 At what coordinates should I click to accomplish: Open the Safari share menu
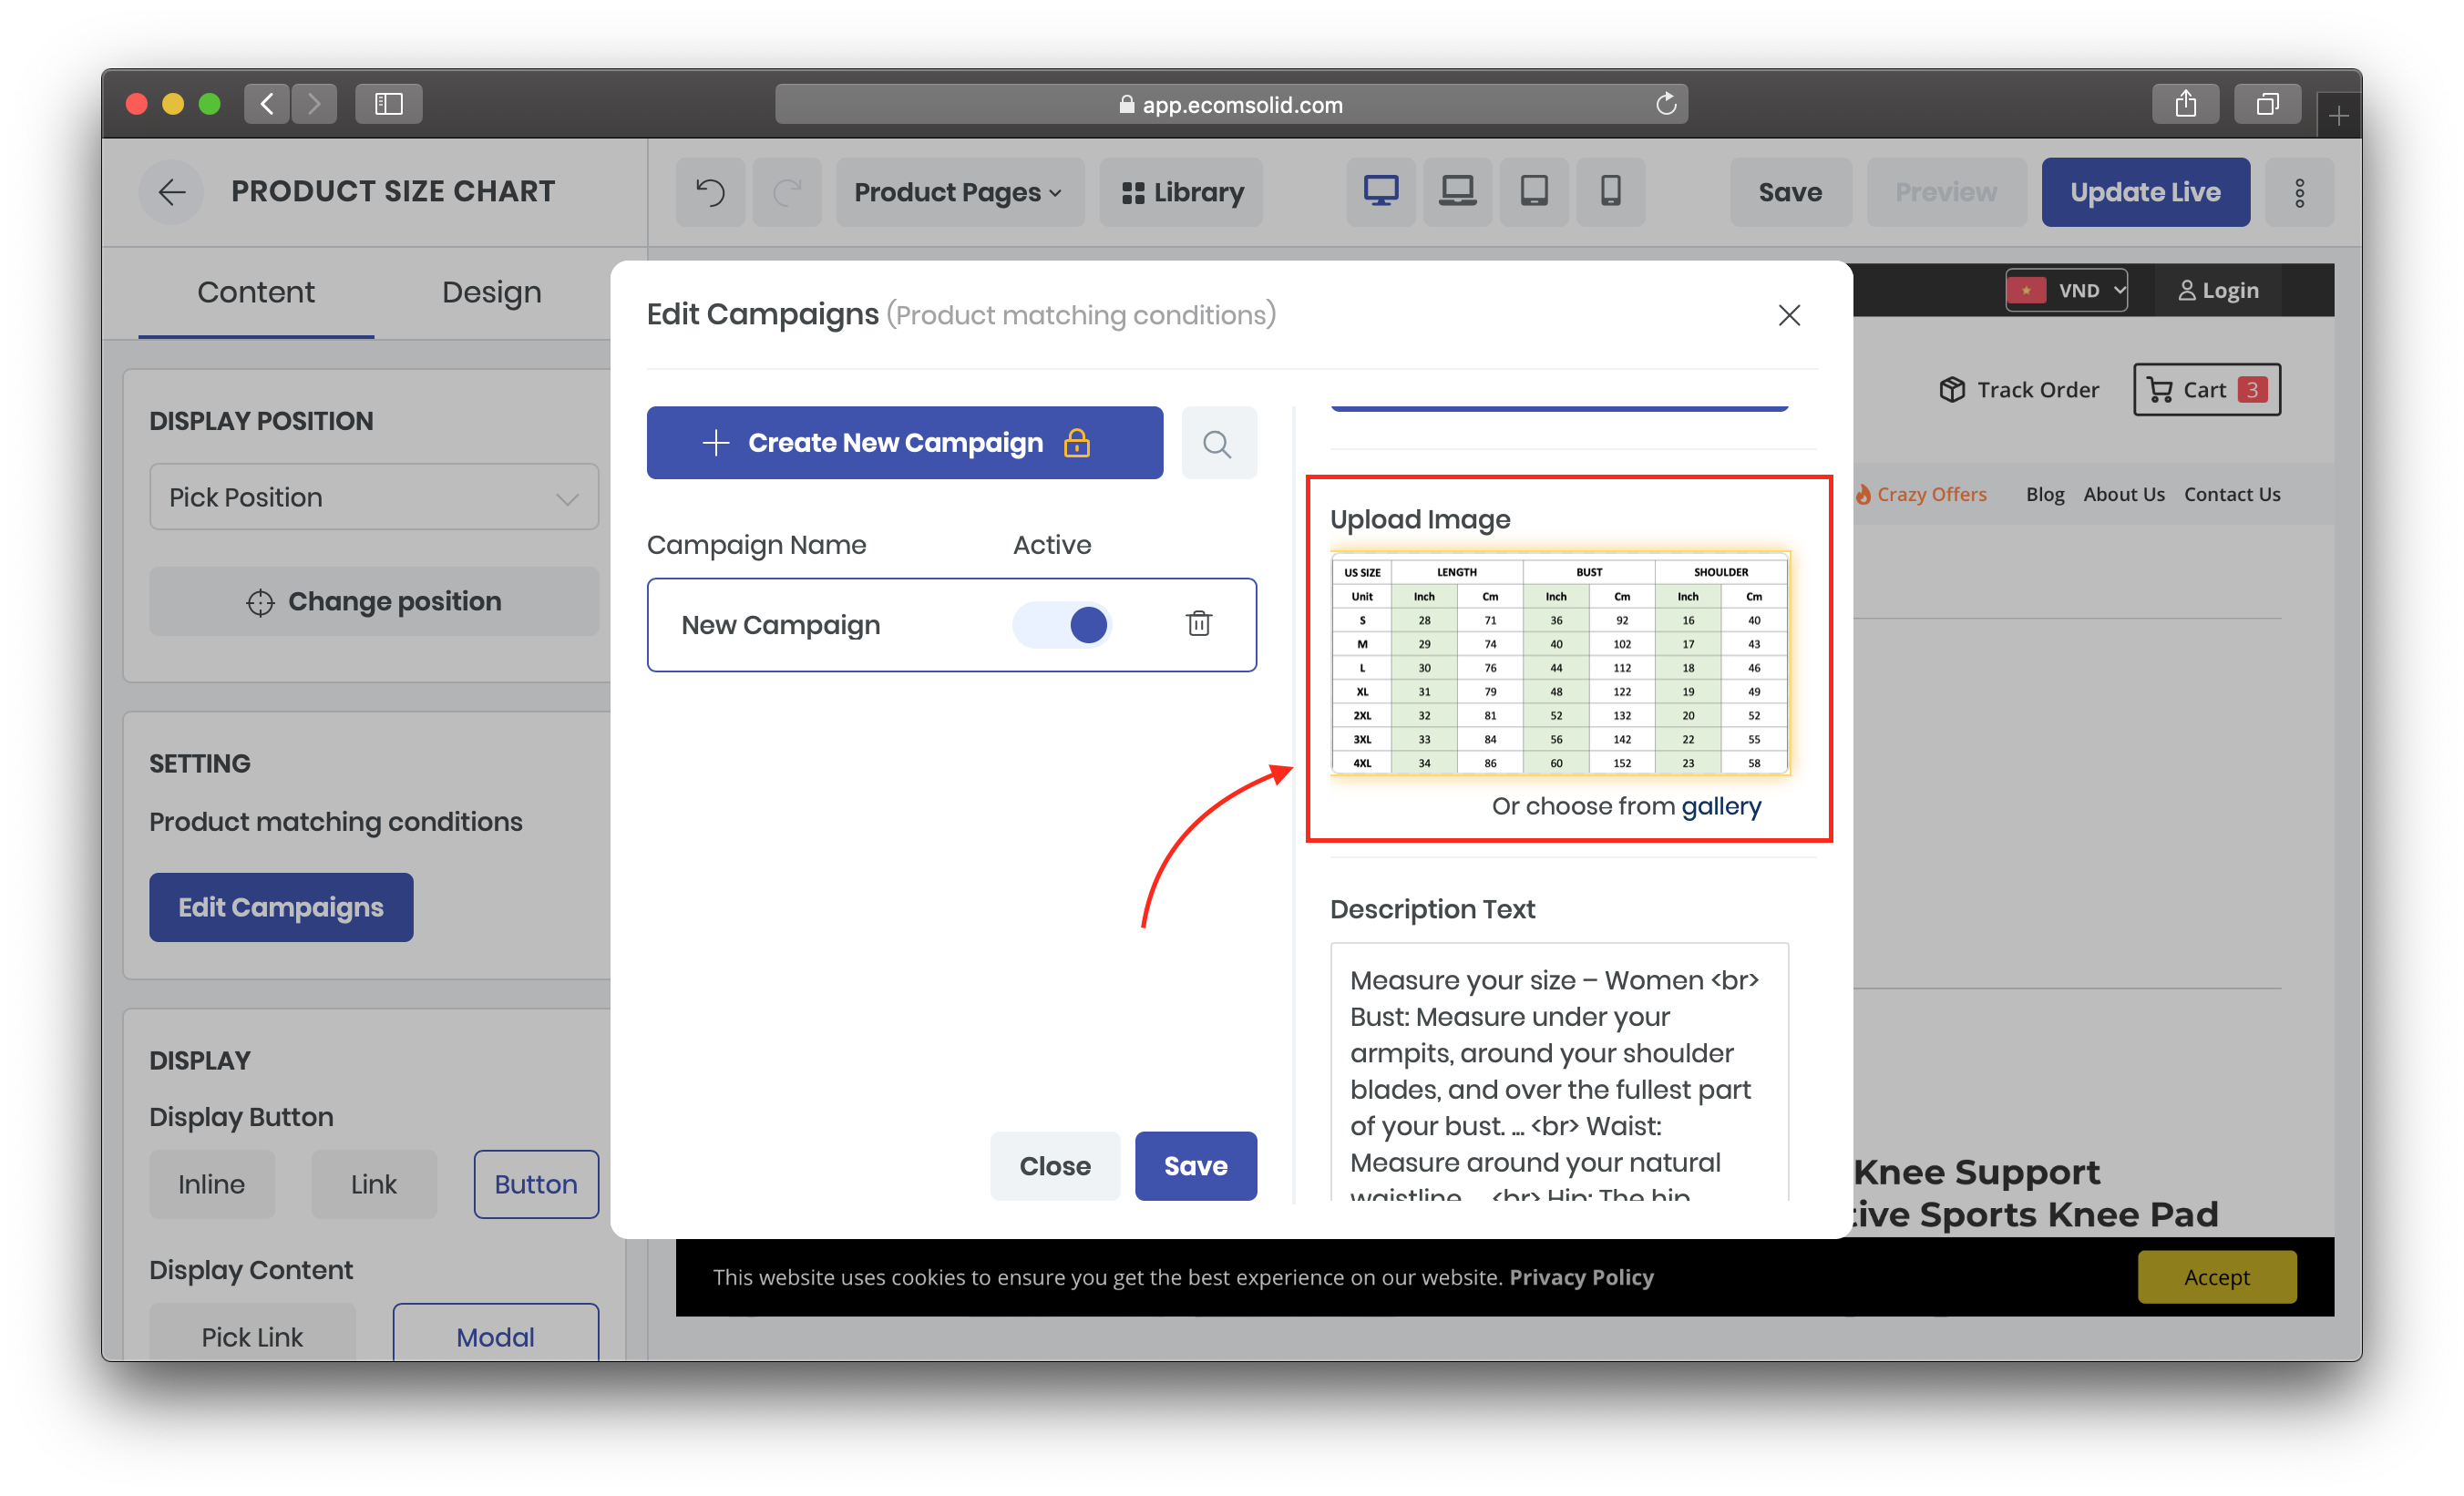[2185, 103]
